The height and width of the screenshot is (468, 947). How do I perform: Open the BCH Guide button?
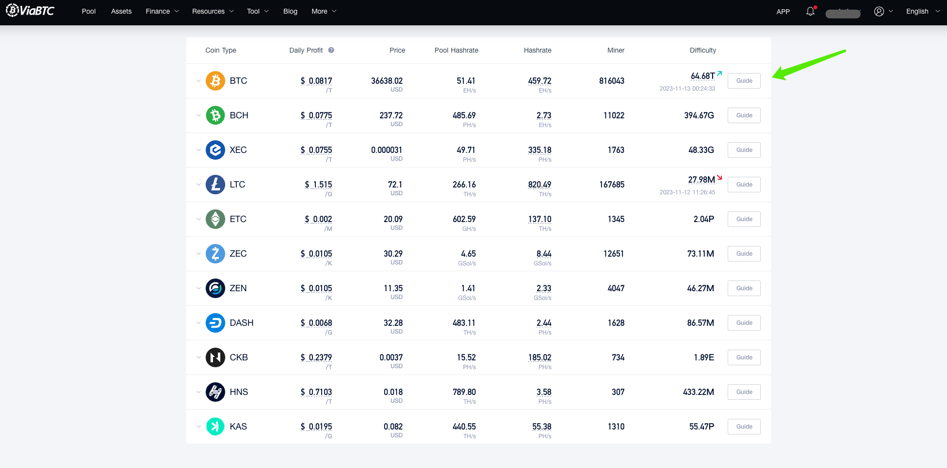(x=744, y=115)
